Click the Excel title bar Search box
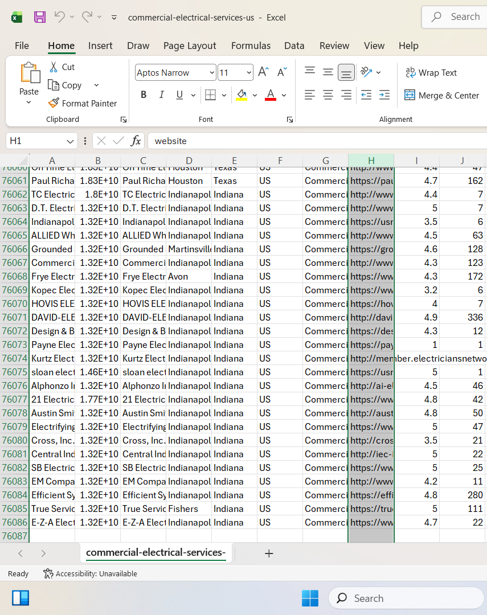The height and width of the screenshot is (615, 487). [x=455, y=17]
